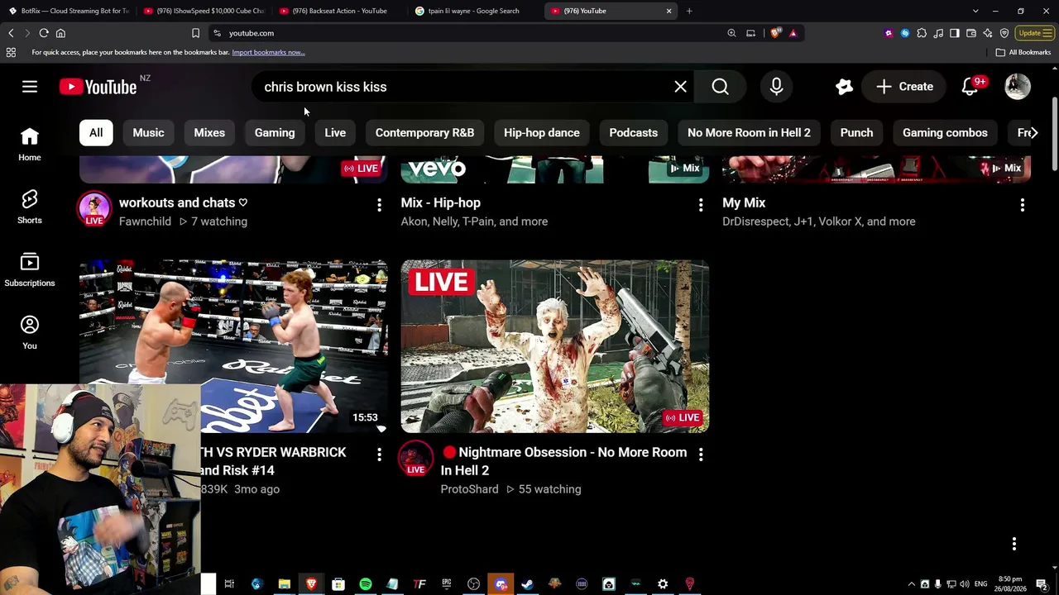Open the Brave VPN shield icon

[1004, 33]
